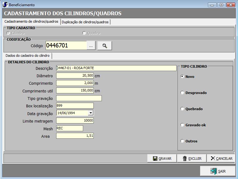Select the Novo cylinder type

click(182, 77)
